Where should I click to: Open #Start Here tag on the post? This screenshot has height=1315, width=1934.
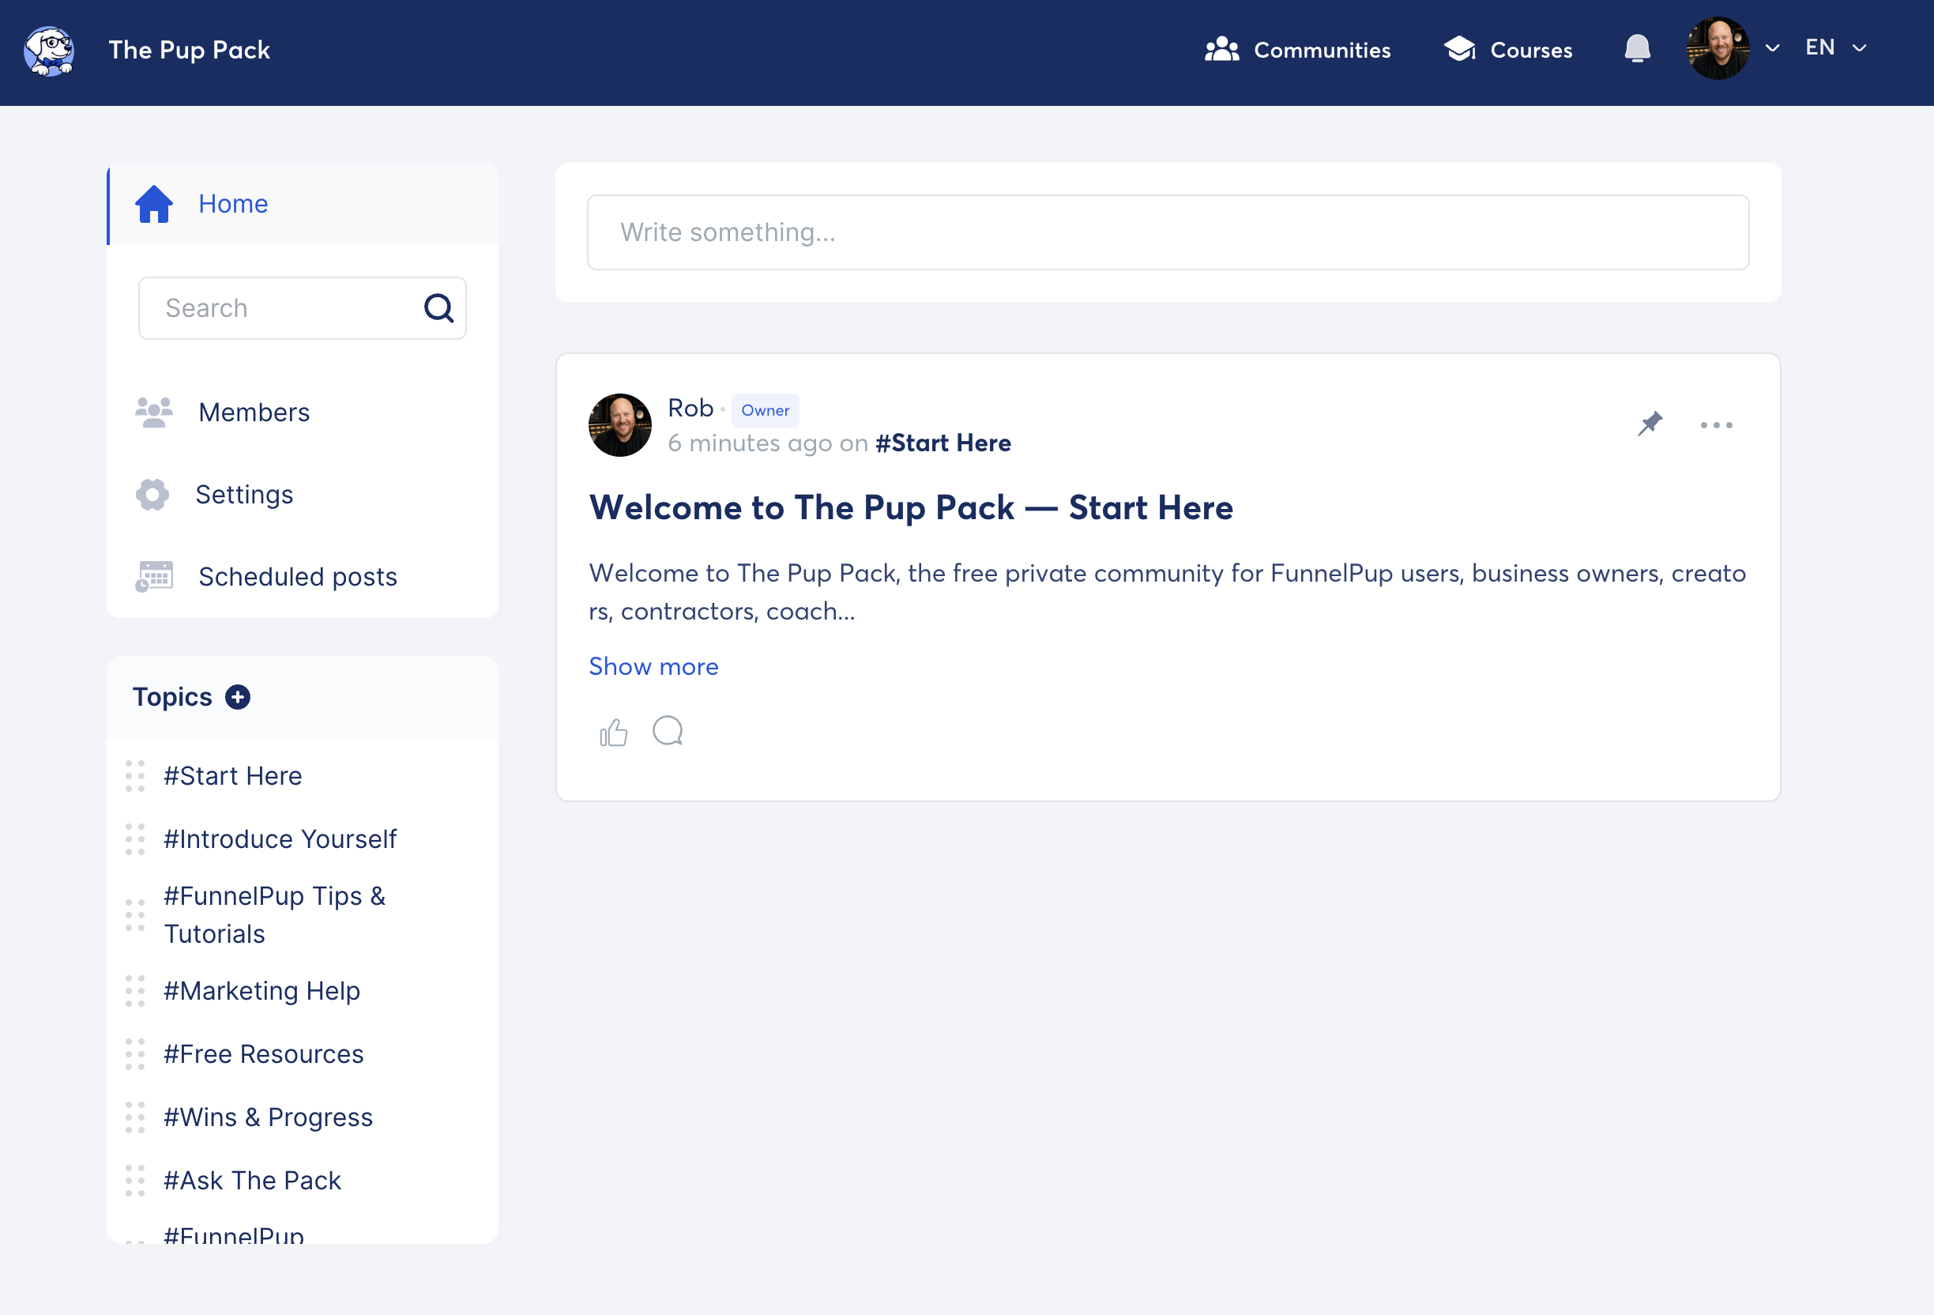(943, 443)
